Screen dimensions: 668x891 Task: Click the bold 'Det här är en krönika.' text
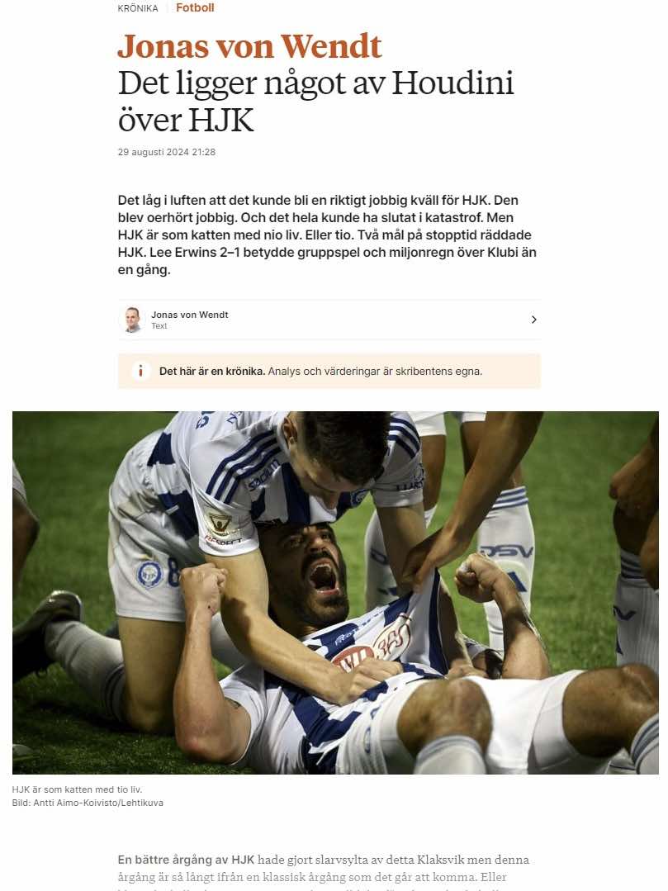[x=212, y=371]
